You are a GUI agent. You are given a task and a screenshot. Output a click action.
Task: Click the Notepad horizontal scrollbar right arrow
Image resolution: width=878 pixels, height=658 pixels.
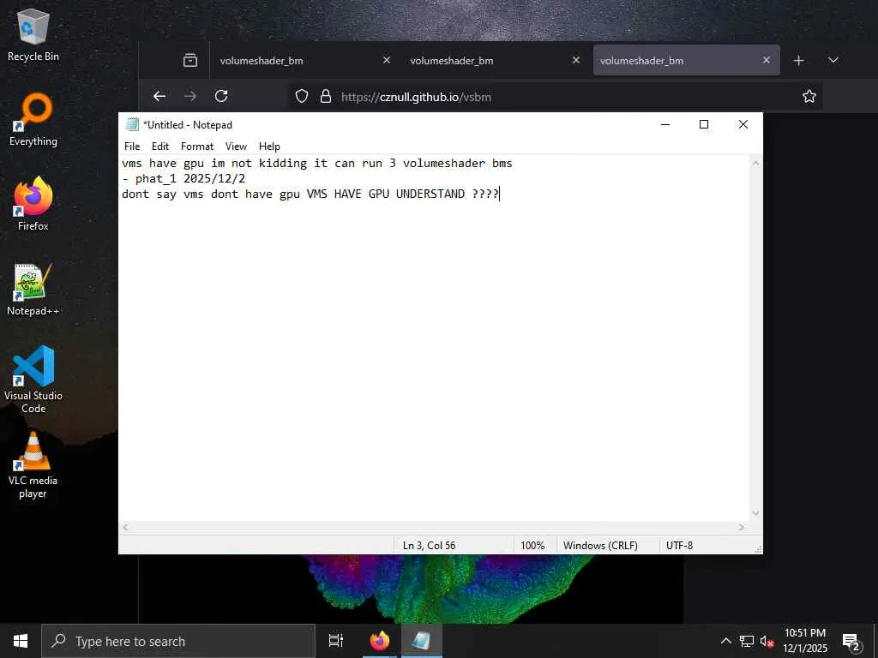(742, 527)
